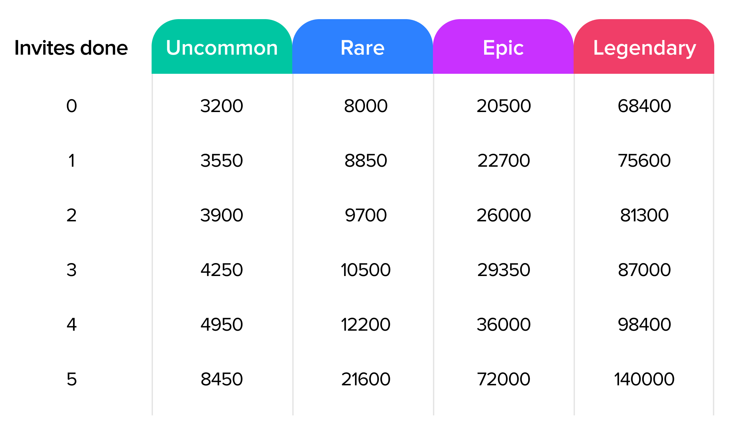Click the Epic value 26000

[x=504, y=215]
